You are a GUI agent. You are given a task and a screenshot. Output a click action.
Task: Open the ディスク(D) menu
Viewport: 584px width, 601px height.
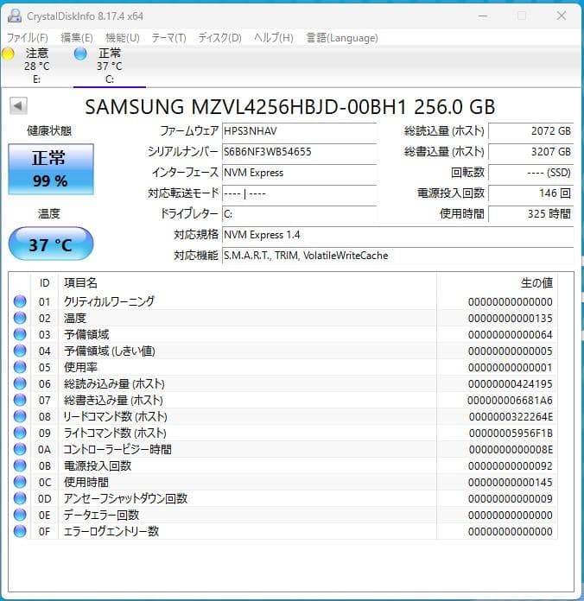pyautogui.click(x=219, y=38)
